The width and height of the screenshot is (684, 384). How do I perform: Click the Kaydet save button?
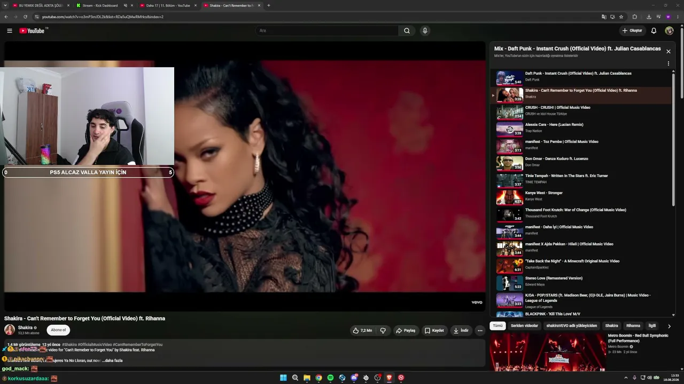pos(434,331)
